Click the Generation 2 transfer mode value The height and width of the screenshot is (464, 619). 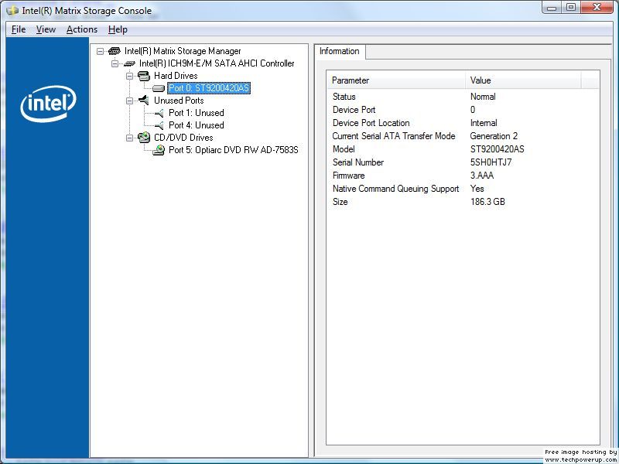tap(494, 136)
